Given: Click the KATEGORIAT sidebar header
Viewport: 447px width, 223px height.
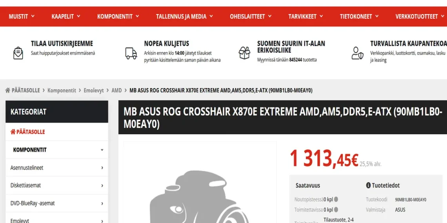Looking at the screenshot, I should (57, 111).
